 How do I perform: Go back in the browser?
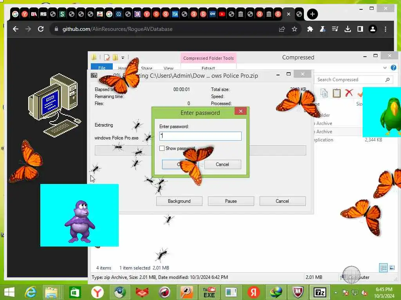point(16,29)
